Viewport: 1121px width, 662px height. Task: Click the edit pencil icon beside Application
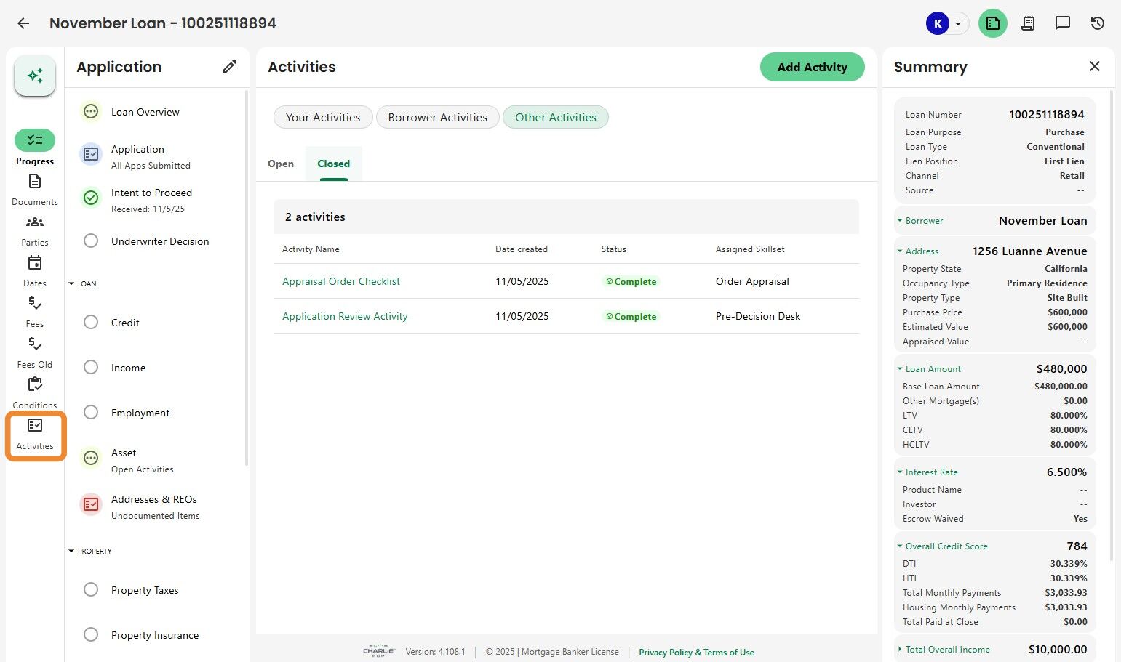pyautogui.click(x=230, y=67)
